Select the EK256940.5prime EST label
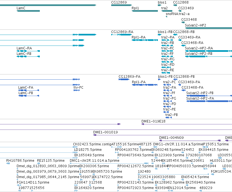 coord(200,182)
